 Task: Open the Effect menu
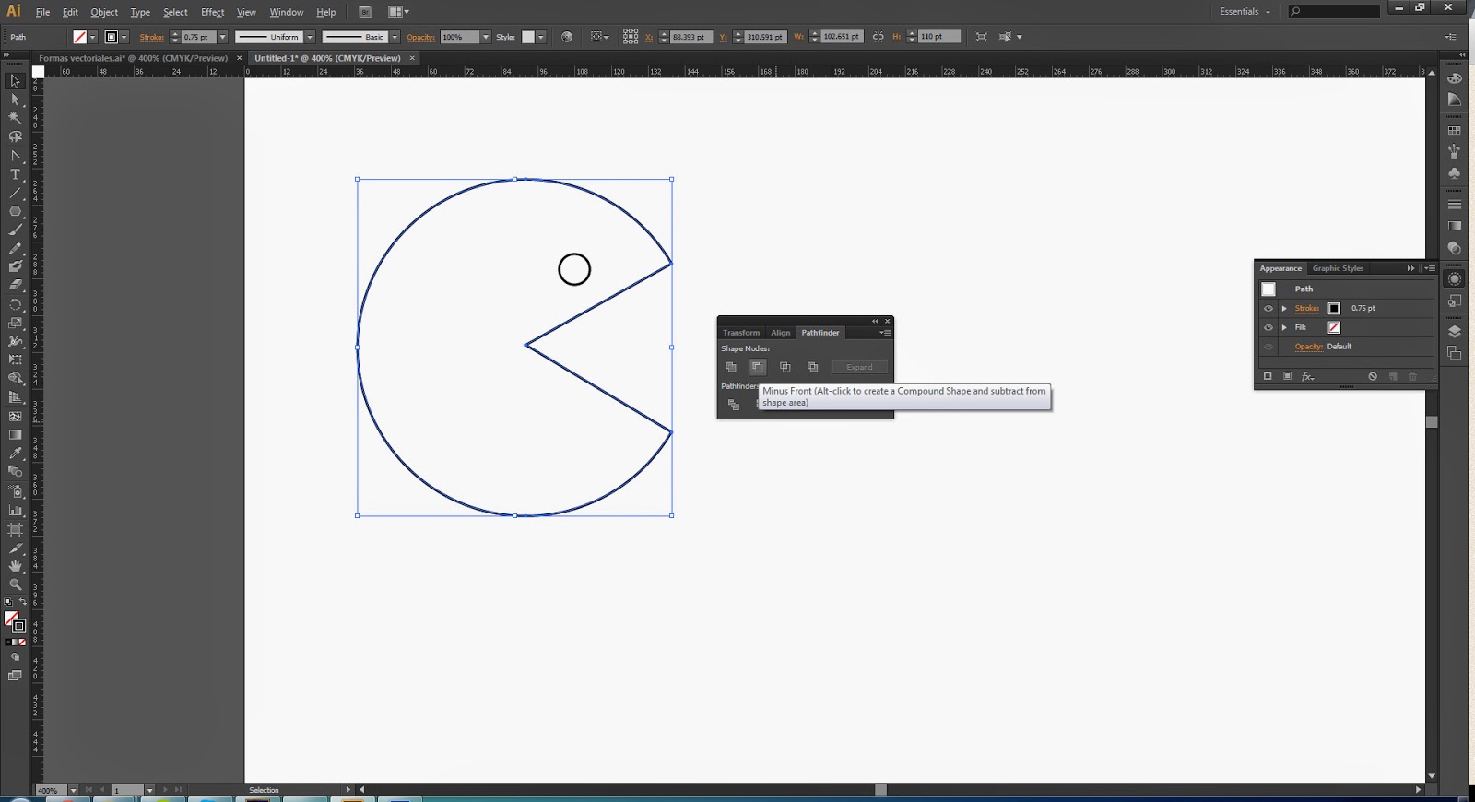pyautogui.click(x=212, y=12)
